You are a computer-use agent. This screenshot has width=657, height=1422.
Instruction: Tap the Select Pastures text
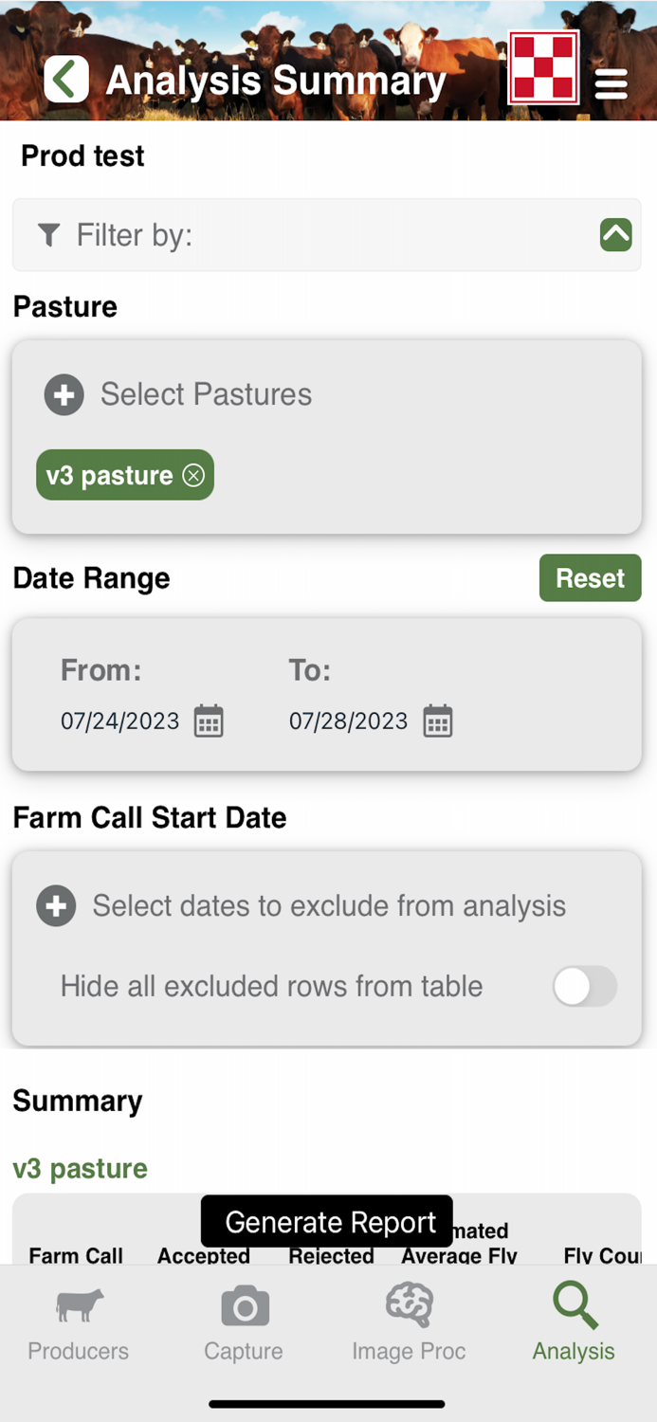coord(206,394)
